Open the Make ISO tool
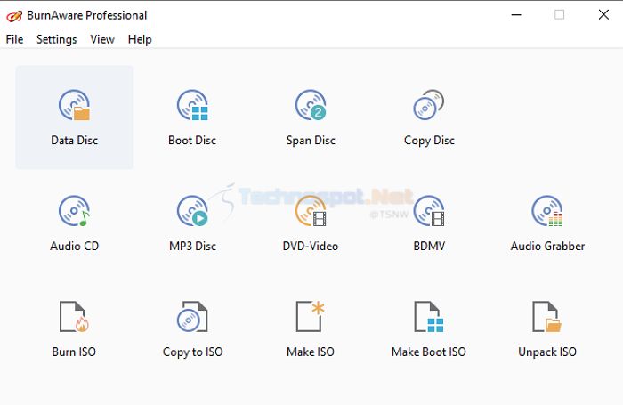Screen dimensions: 623x405 point(311,328)
